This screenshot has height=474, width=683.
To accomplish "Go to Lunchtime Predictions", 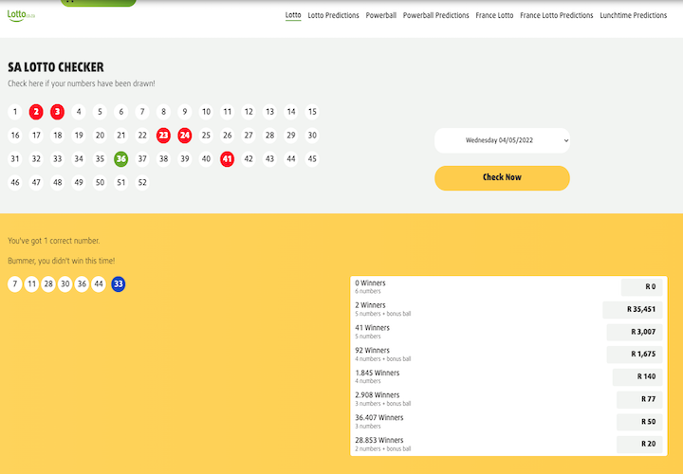I will tap(633, 15).
